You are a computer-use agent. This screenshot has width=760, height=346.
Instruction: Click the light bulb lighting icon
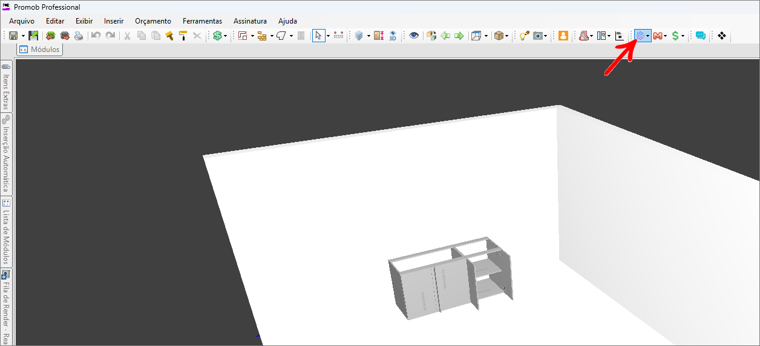[523, 36]
